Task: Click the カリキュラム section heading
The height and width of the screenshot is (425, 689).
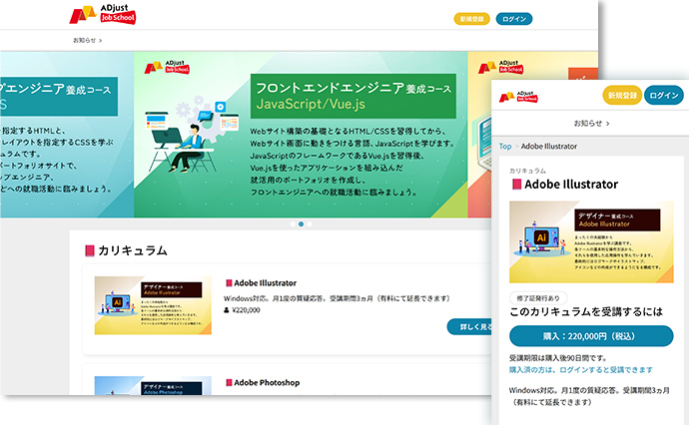Action: [x=132, y=250]
